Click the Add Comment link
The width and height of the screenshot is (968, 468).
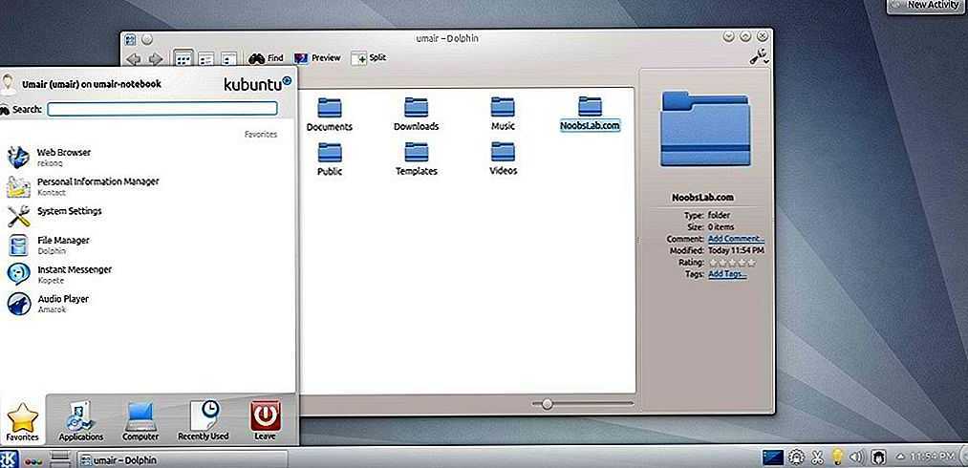coord(736,239)
